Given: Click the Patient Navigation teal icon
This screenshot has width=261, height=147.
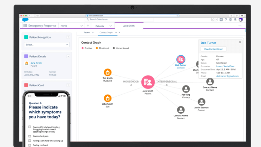Looking at the screenshot, I should tap(26, 37).
